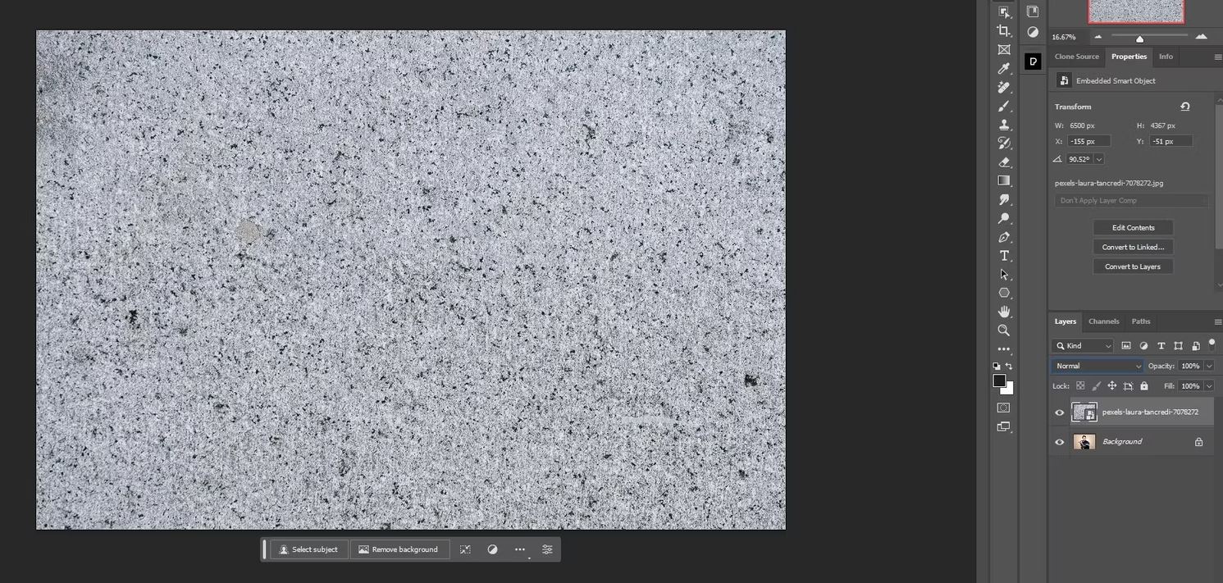Screen dimensions: 1223x583
Task: Lock transparent pixels of the layer
Action: [1080, 386]
